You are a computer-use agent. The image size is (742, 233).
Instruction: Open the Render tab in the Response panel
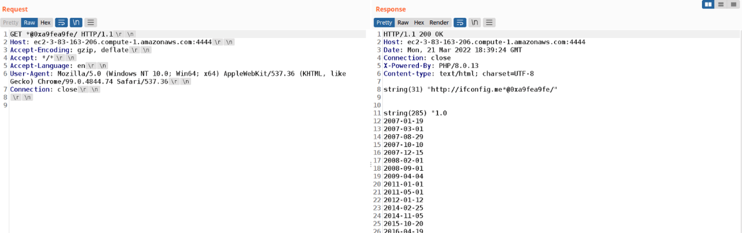(x=439, y=22)
